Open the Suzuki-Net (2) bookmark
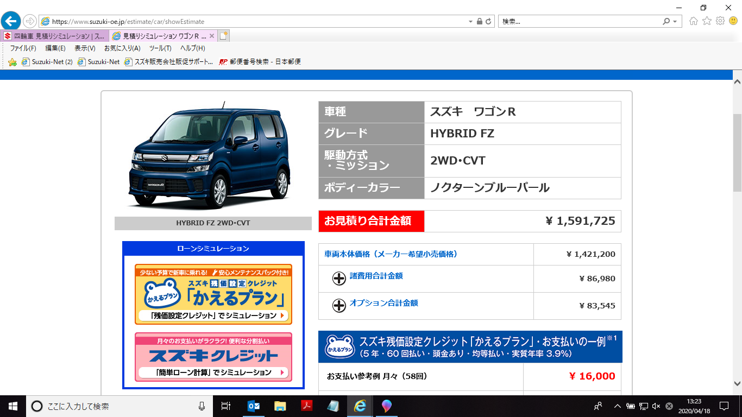This screenshot has height=417, width=742. point(47,62)
